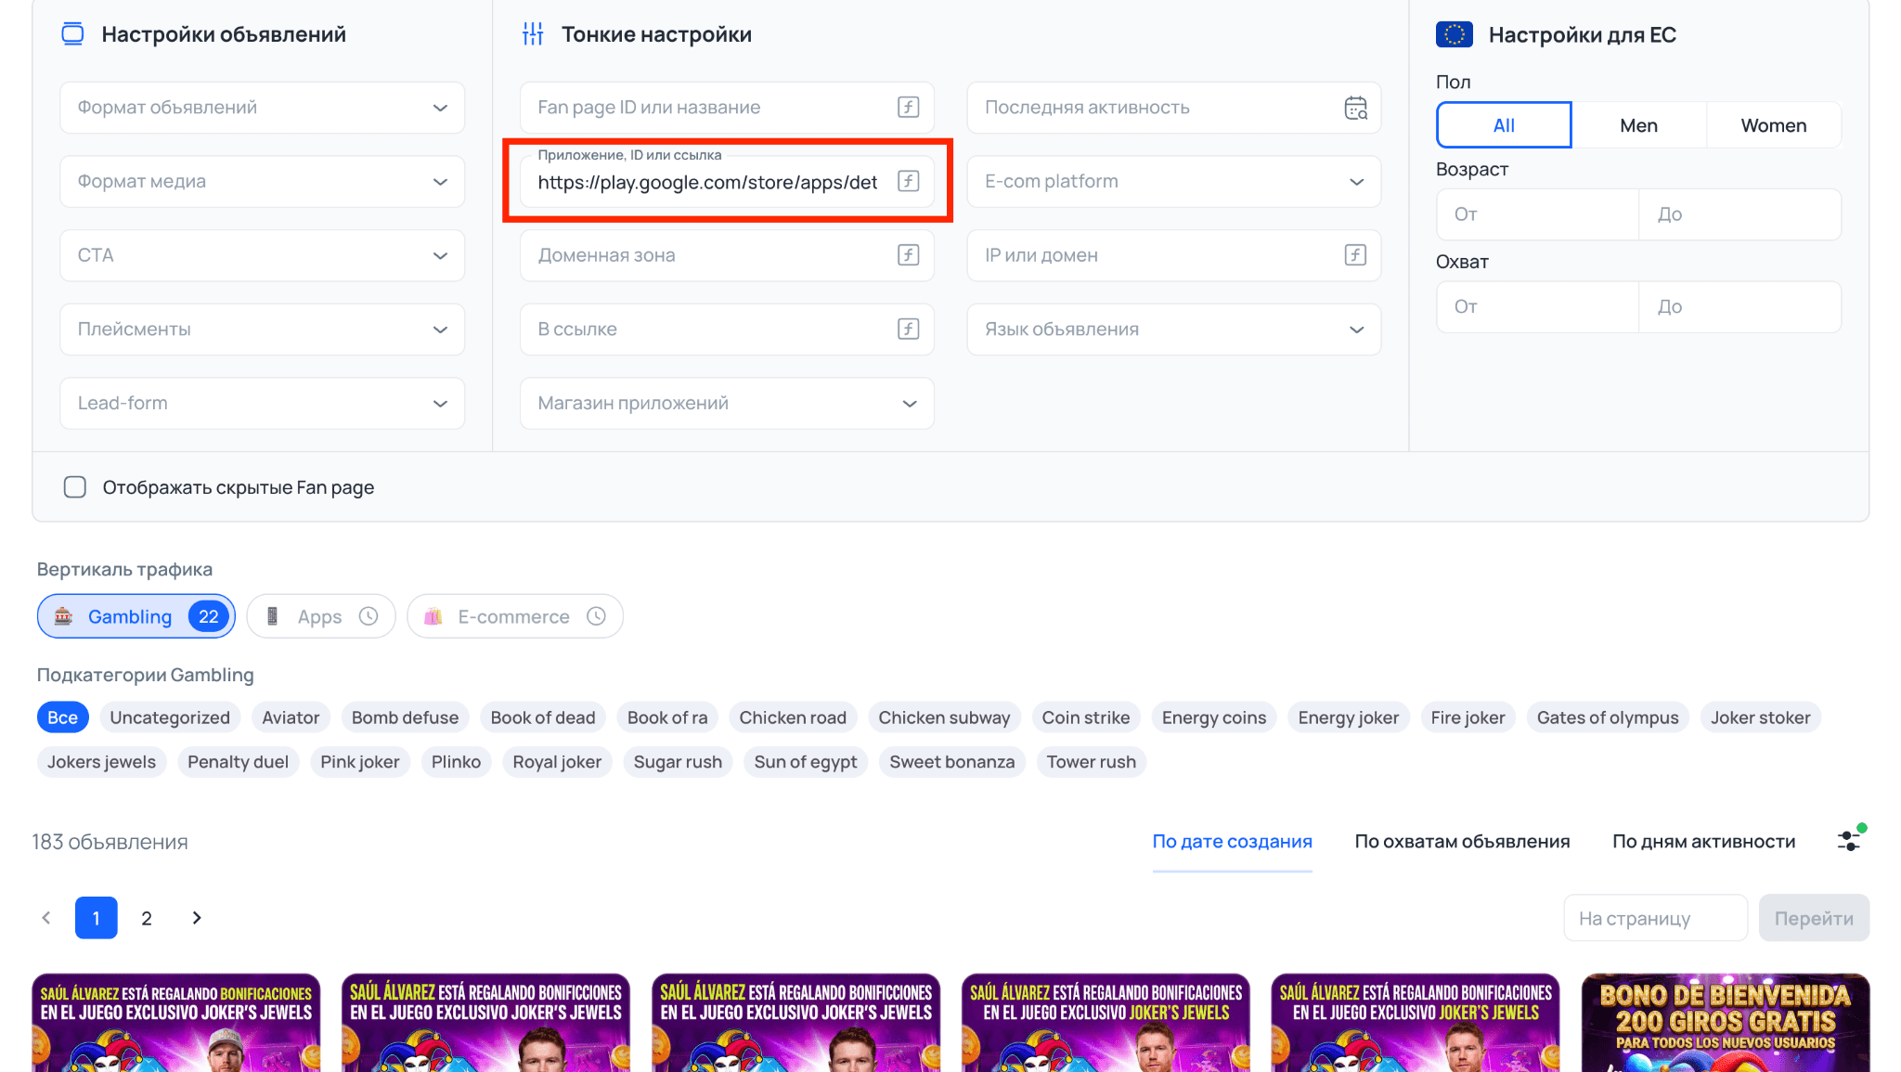Click the Перейти button
Image resolution: width=1901 pixels, height=1072 pixels.
point(1814,918)
